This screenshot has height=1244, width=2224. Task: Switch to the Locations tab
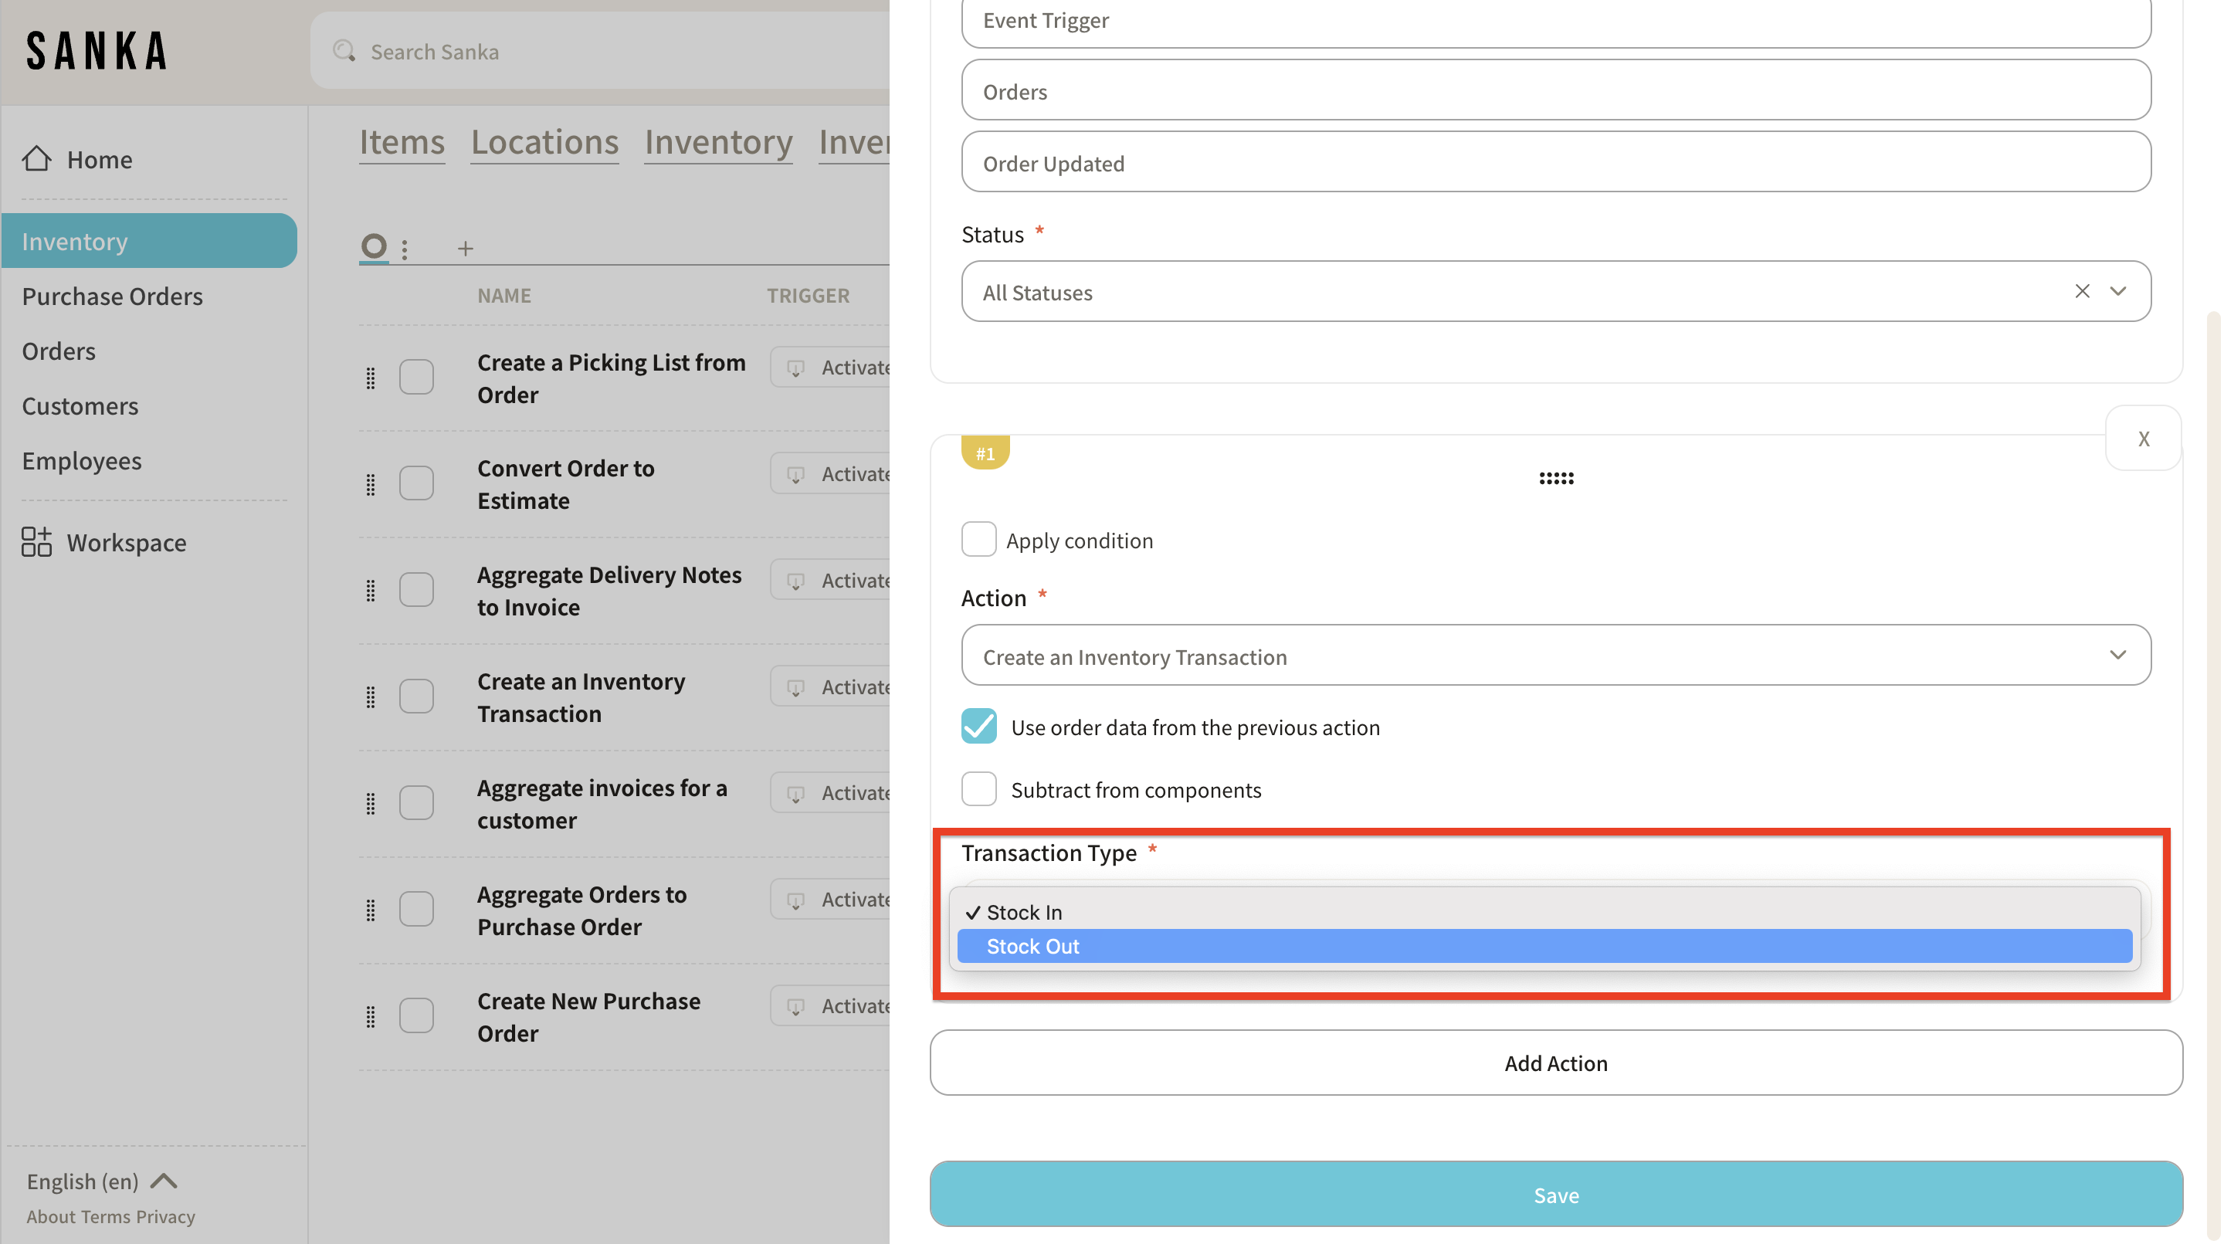point(544,141)
